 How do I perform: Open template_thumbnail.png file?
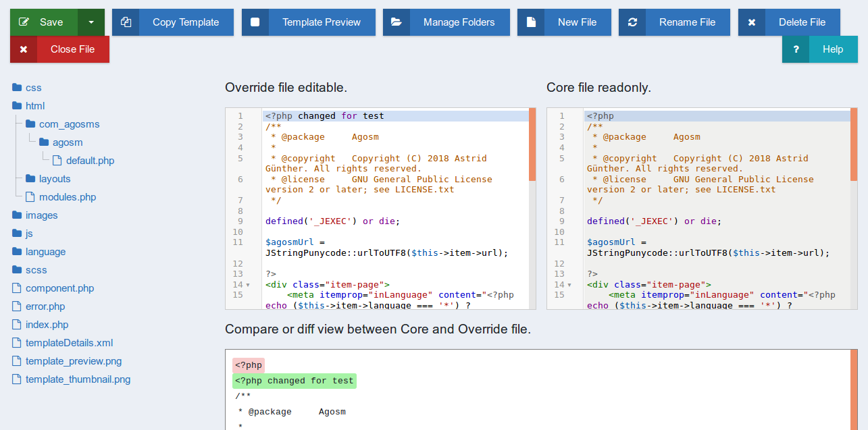(78, 379)
